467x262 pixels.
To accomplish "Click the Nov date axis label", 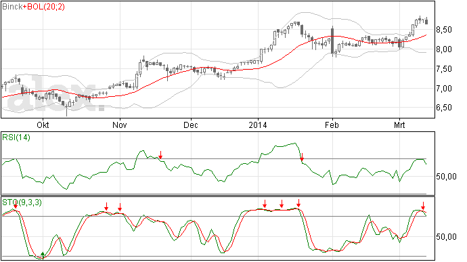I will (120, 125).
